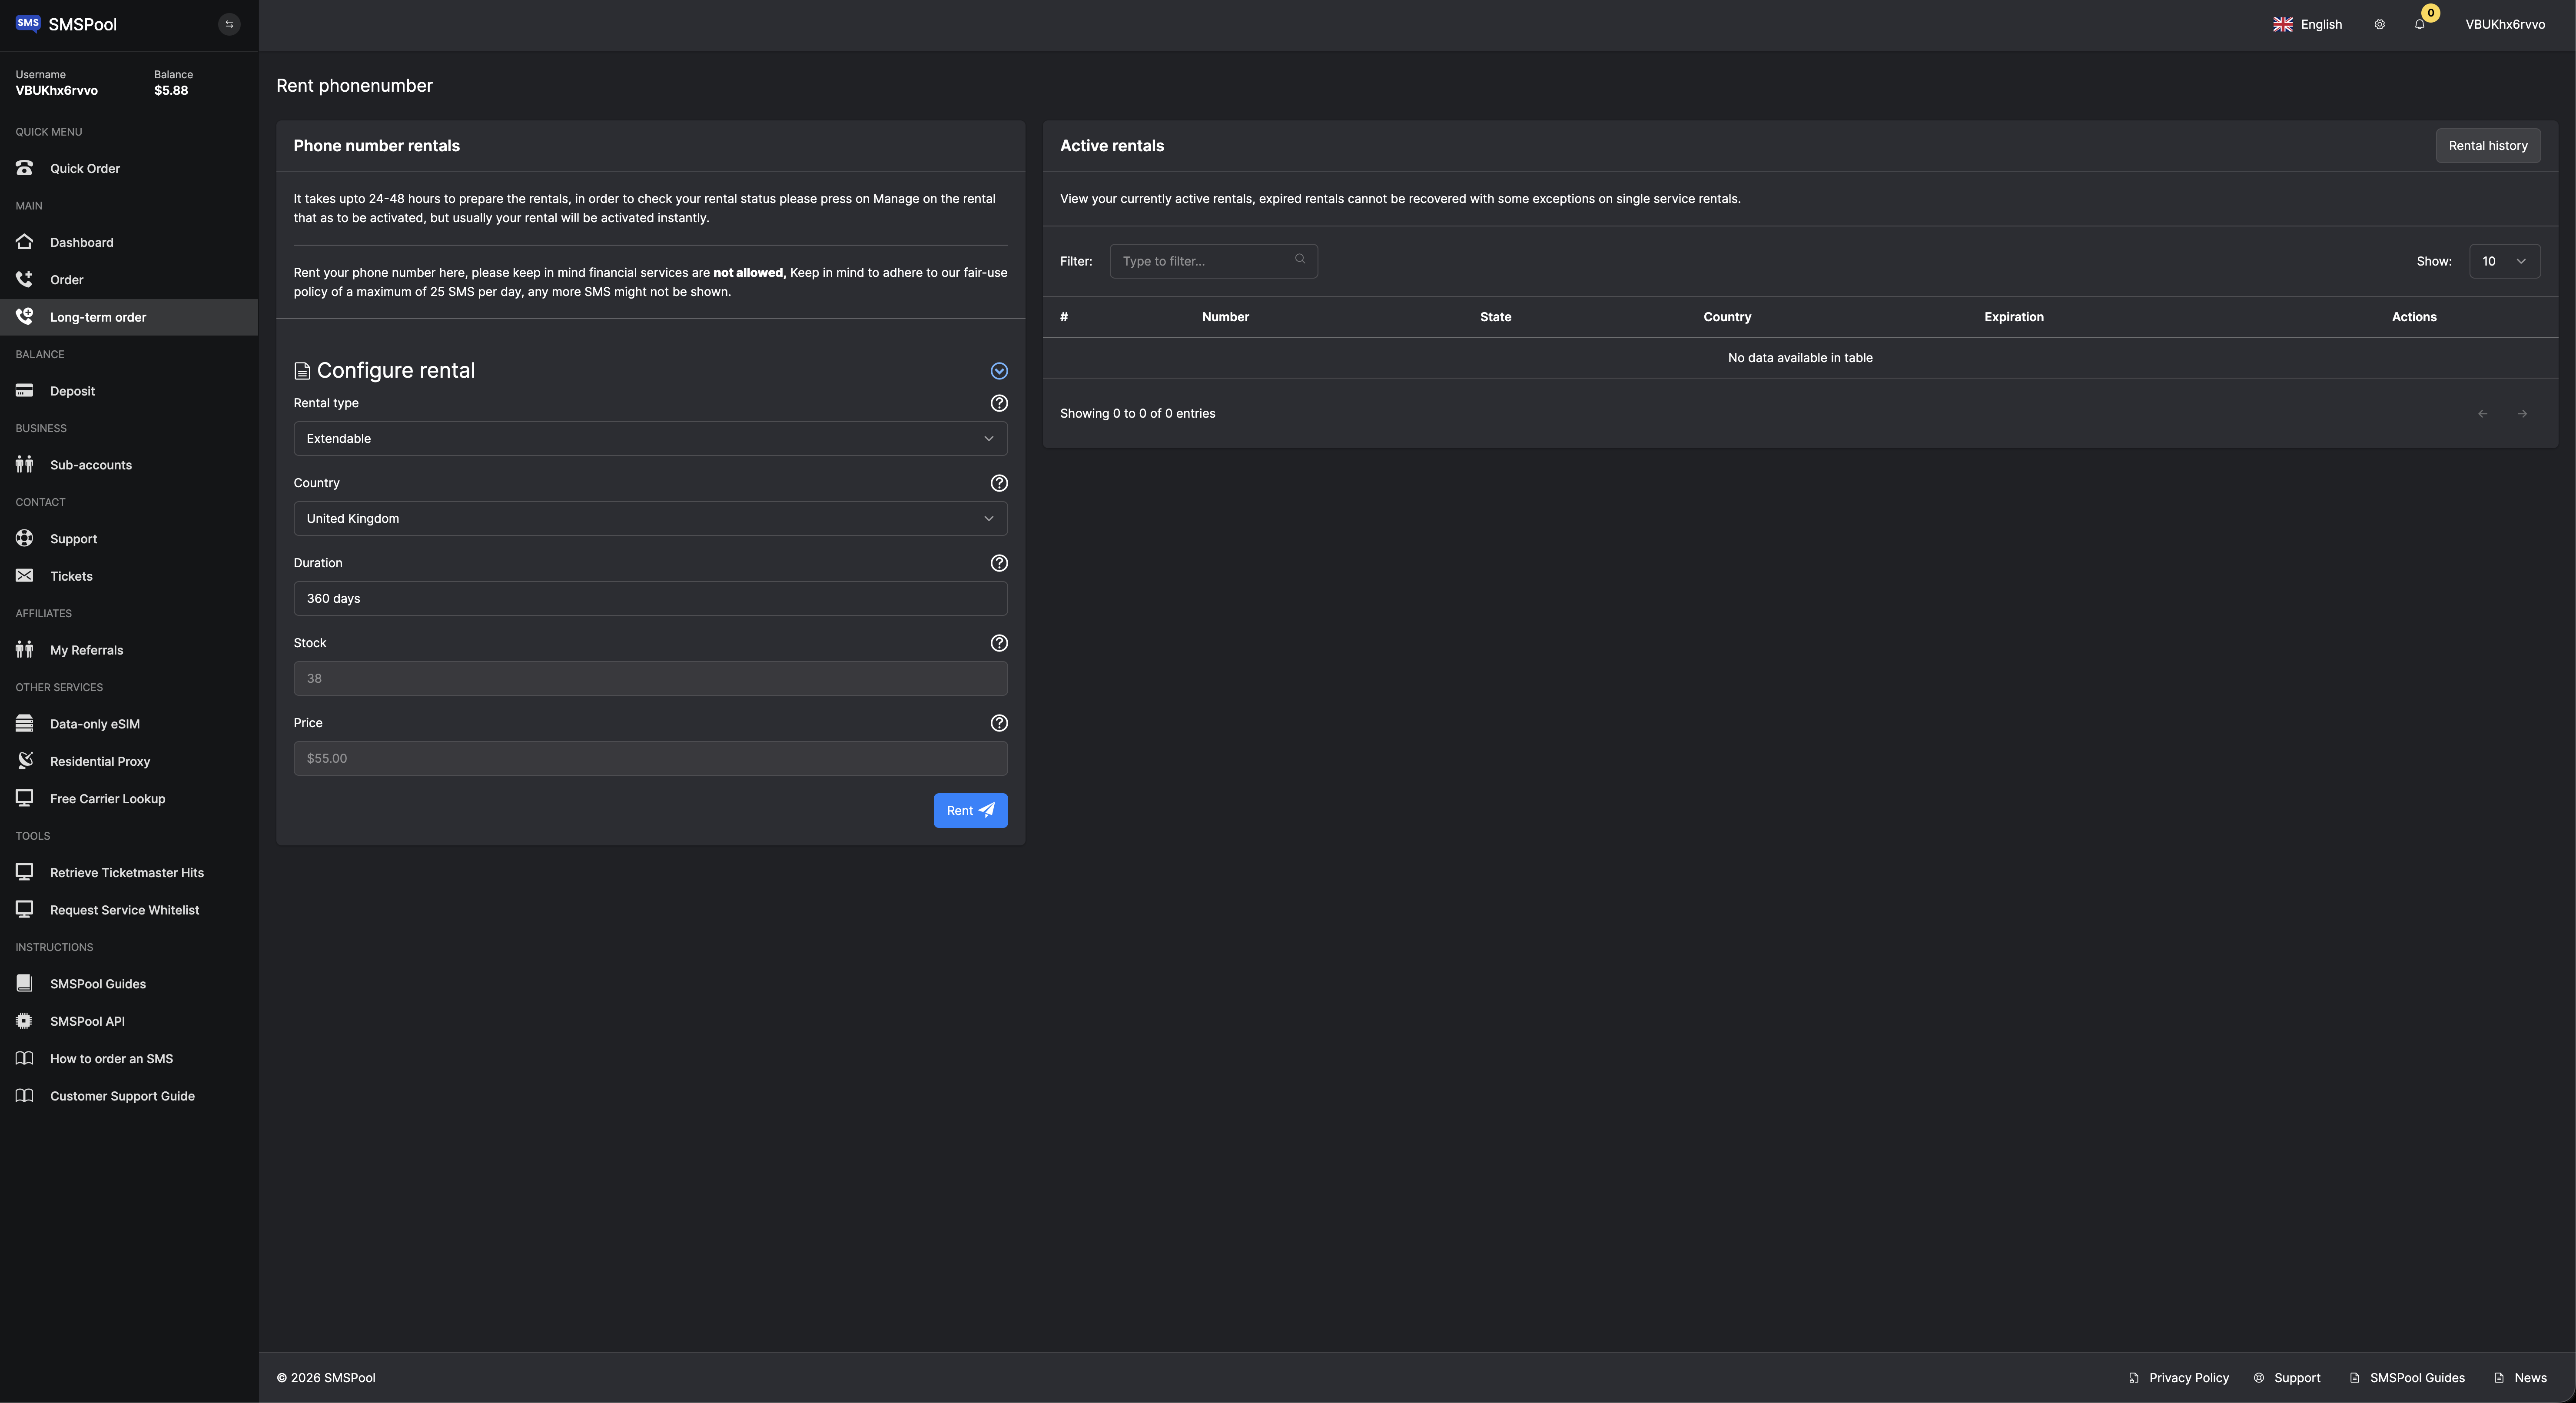Click the notification bell icon
This screenshot has width=2576, height=1403.
[2420, 24]
